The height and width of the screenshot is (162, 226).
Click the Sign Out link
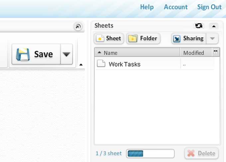[x=209, y=7]
